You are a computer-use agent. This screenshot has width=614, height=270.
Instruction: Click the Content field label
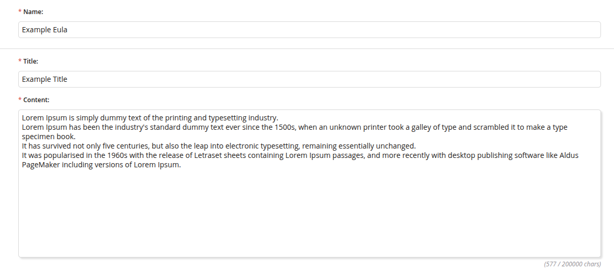tap(36, 100)
